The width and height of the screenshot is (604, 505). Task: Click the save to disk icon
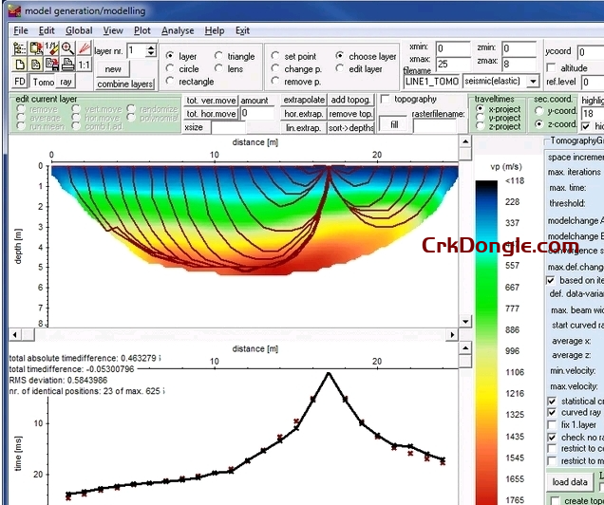[x=51, y=65]
